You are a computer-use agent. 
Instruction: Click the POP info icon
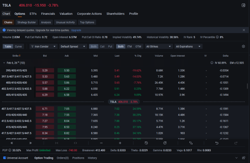10,150
